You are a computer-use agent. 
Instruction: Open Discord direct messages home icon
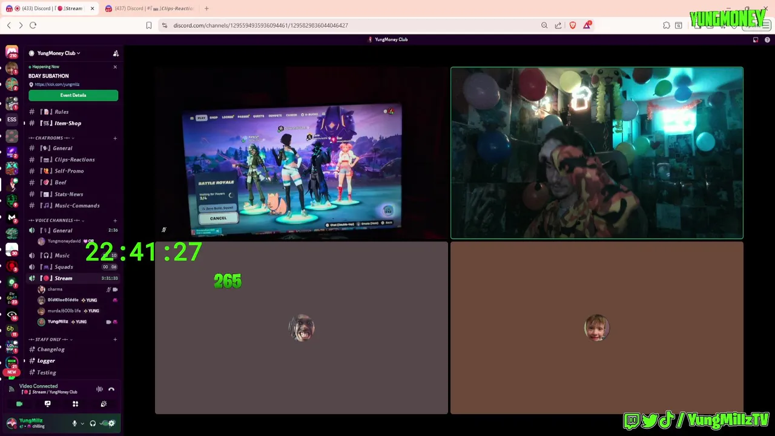(12, 53)
